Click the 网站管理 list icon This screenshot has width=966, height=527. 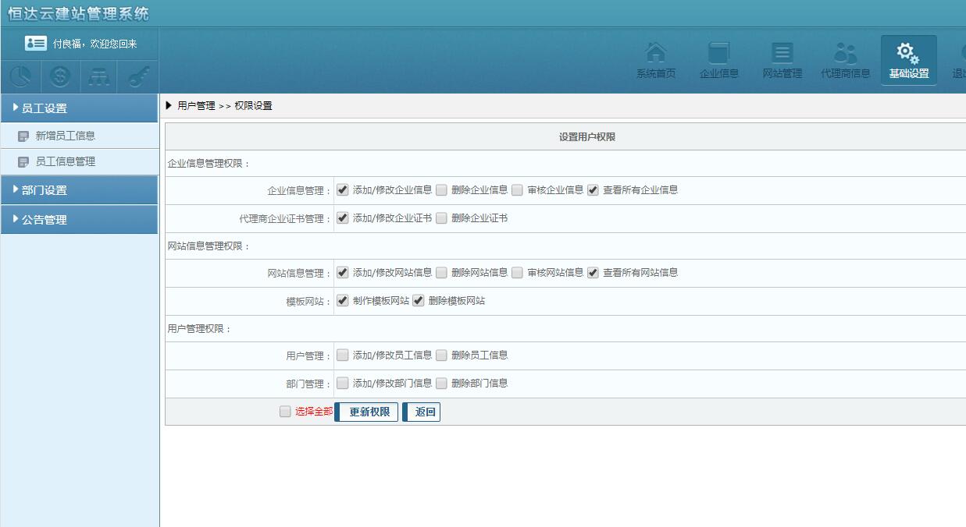point(782,53)
